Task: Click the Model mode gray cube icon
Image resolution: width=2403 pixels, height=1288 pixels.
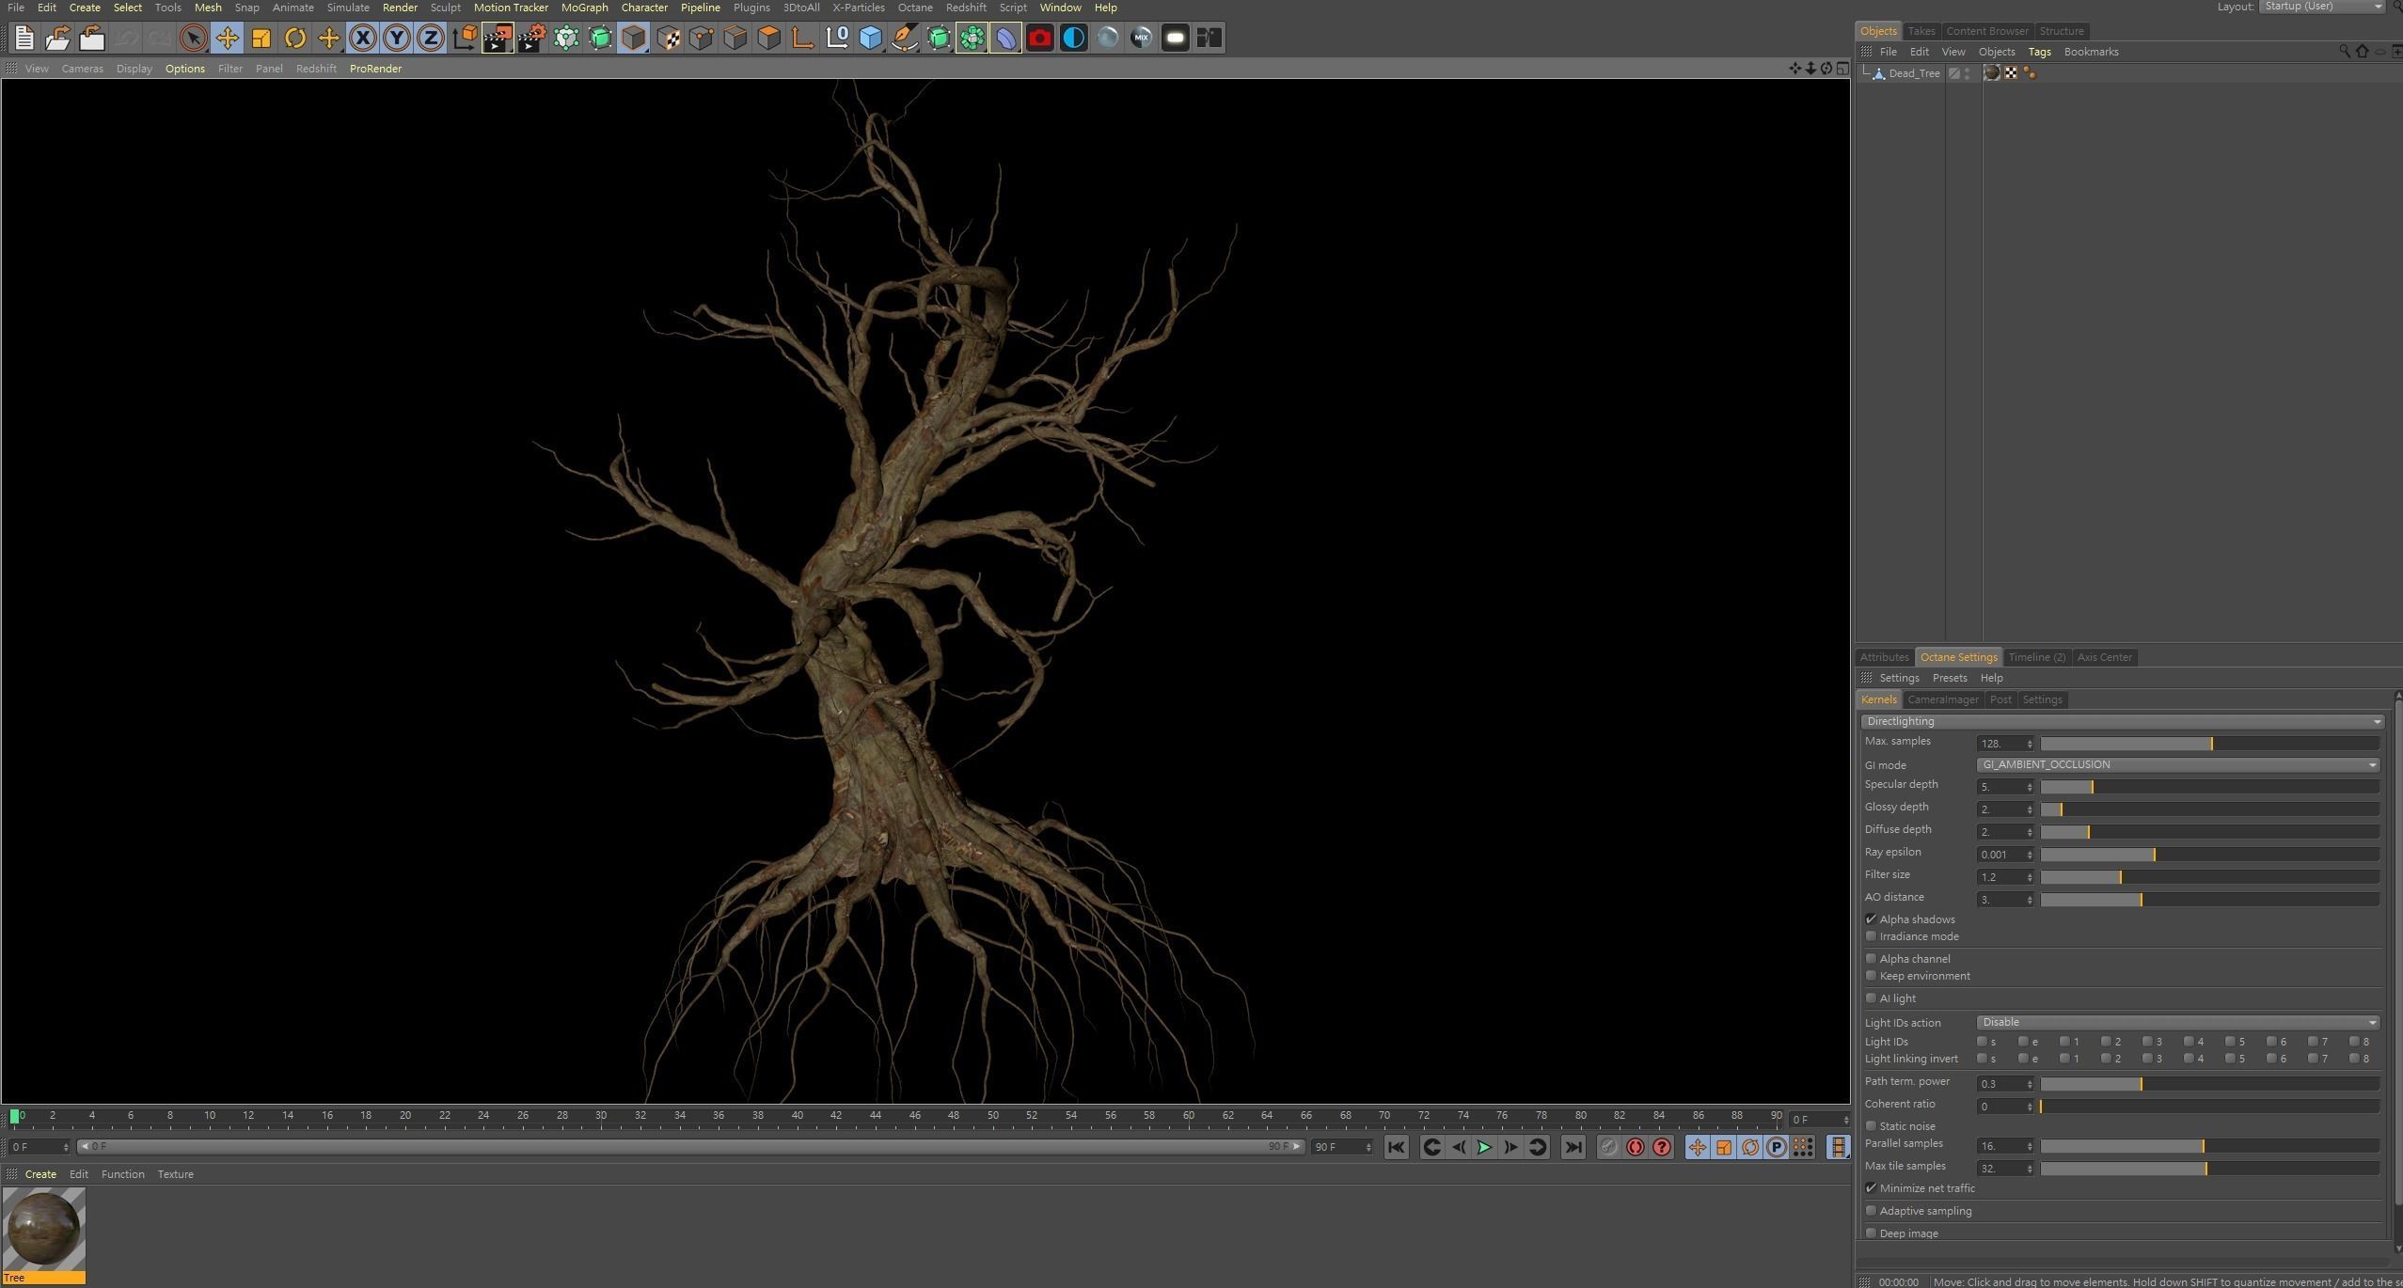Action: 633,38
